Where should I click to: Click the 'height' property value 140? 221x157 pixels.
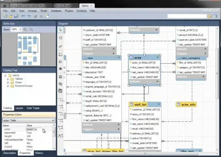point(28,136)
